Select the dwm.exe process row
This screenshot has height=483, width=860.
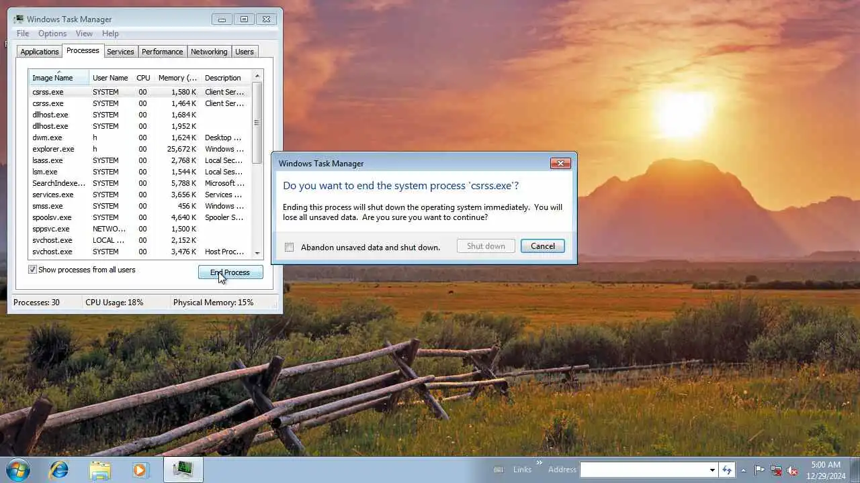click(x=140, y=138)
